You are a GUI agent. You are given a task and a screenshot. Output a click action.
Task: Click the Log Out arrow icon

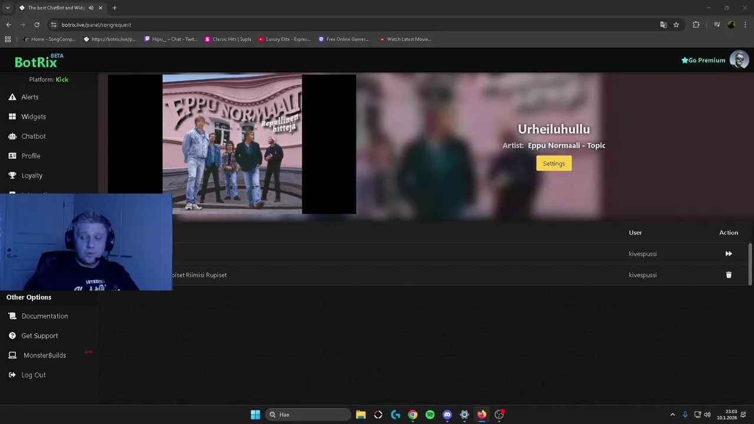12,375
